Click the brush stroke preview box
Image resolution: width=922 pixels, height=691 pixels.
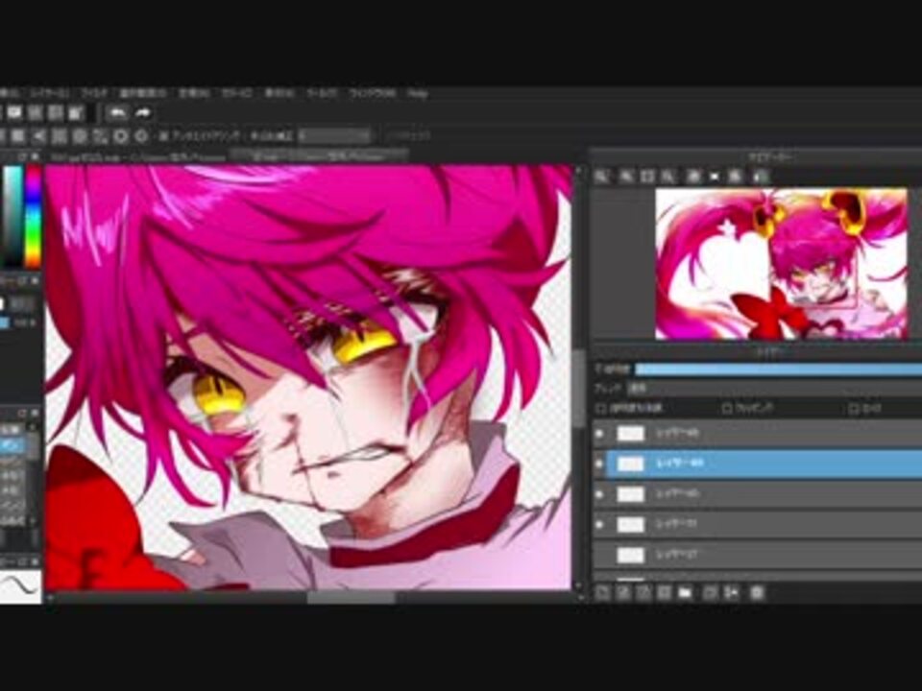point(20,586)
